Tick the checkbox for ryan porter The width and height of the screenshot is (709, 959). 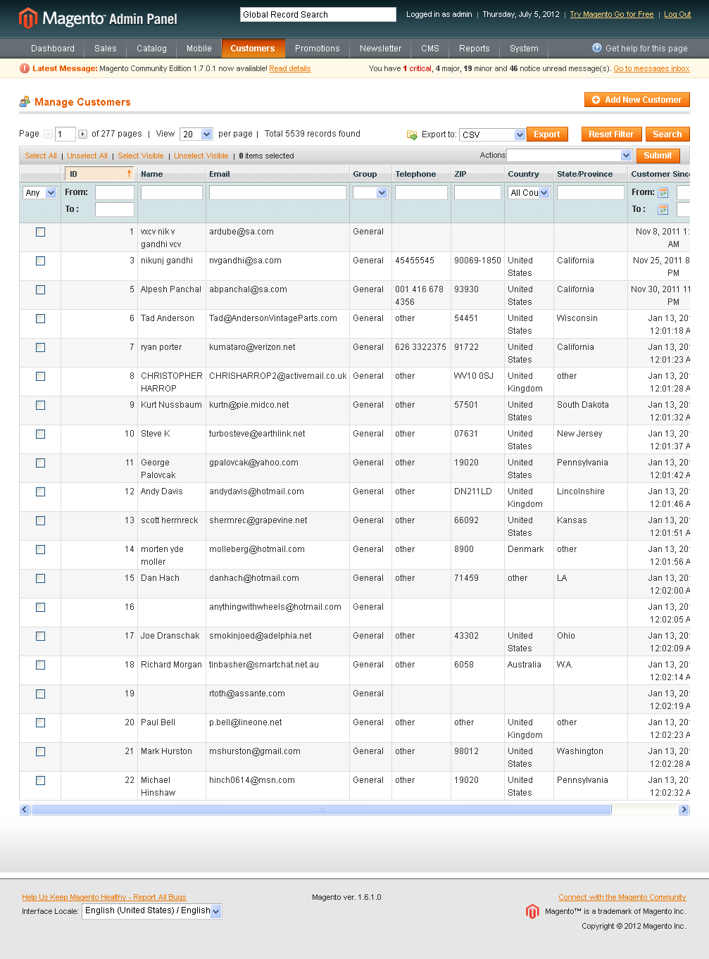40,347
